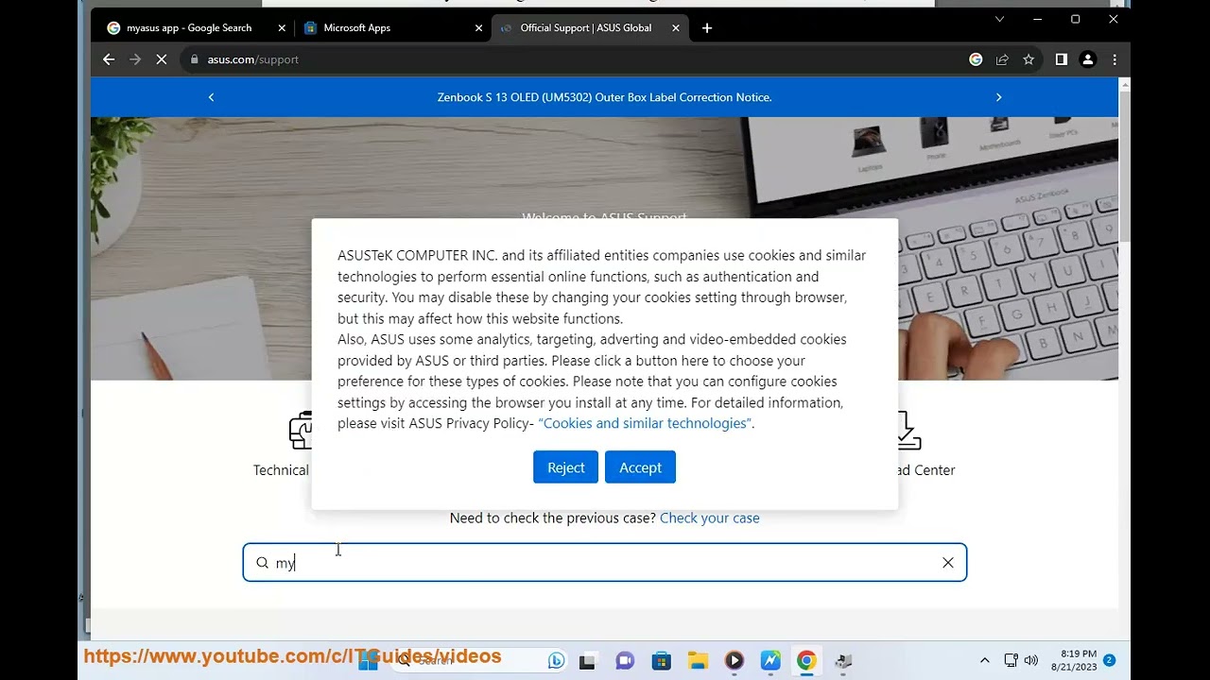Click the address bar lock icon
The image size is (1210, 680).
[x=195, y=59]
